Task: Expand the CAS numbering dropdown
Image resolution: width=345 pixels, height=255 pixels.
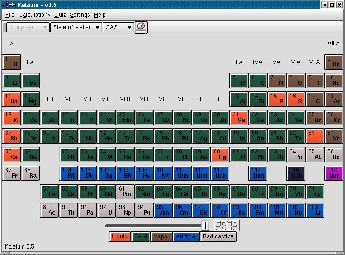Action: pyautogui.click(x=118, y=27)
